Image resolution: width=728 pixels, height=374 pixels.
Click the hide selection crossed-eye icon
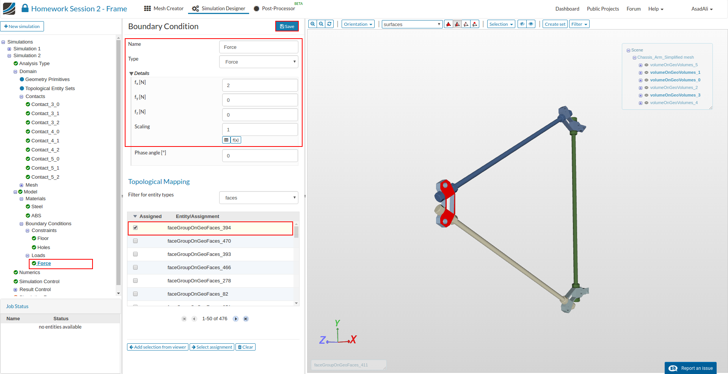point(522,24)
